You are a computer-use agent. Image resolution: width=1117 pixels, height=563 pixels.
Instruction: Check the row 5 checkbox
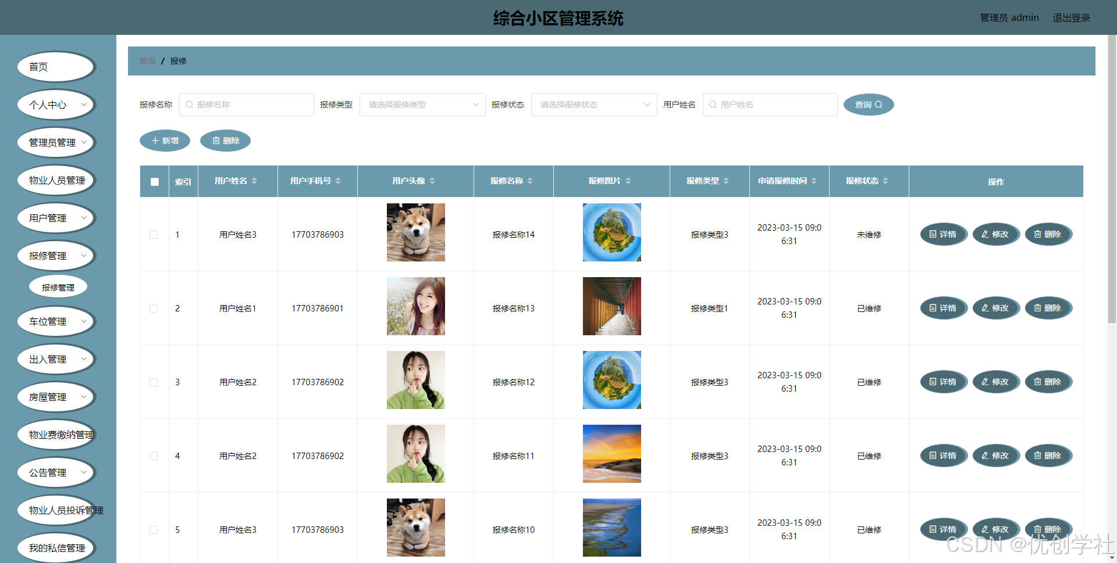pyautogui.click(x=154, y=530)
